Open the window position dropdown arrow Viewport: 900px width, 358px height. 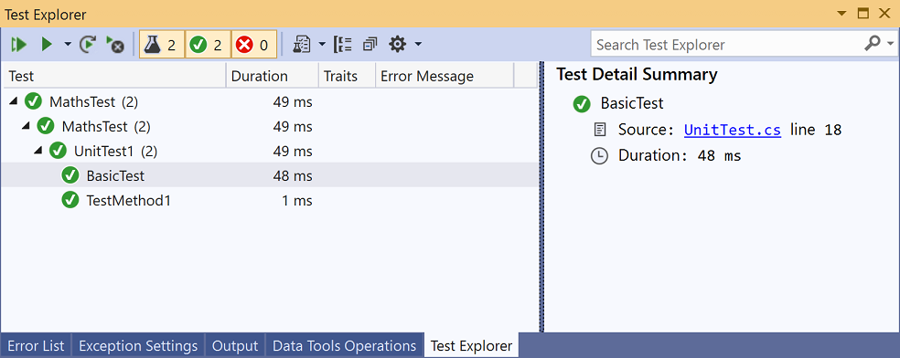pos(841,14)
